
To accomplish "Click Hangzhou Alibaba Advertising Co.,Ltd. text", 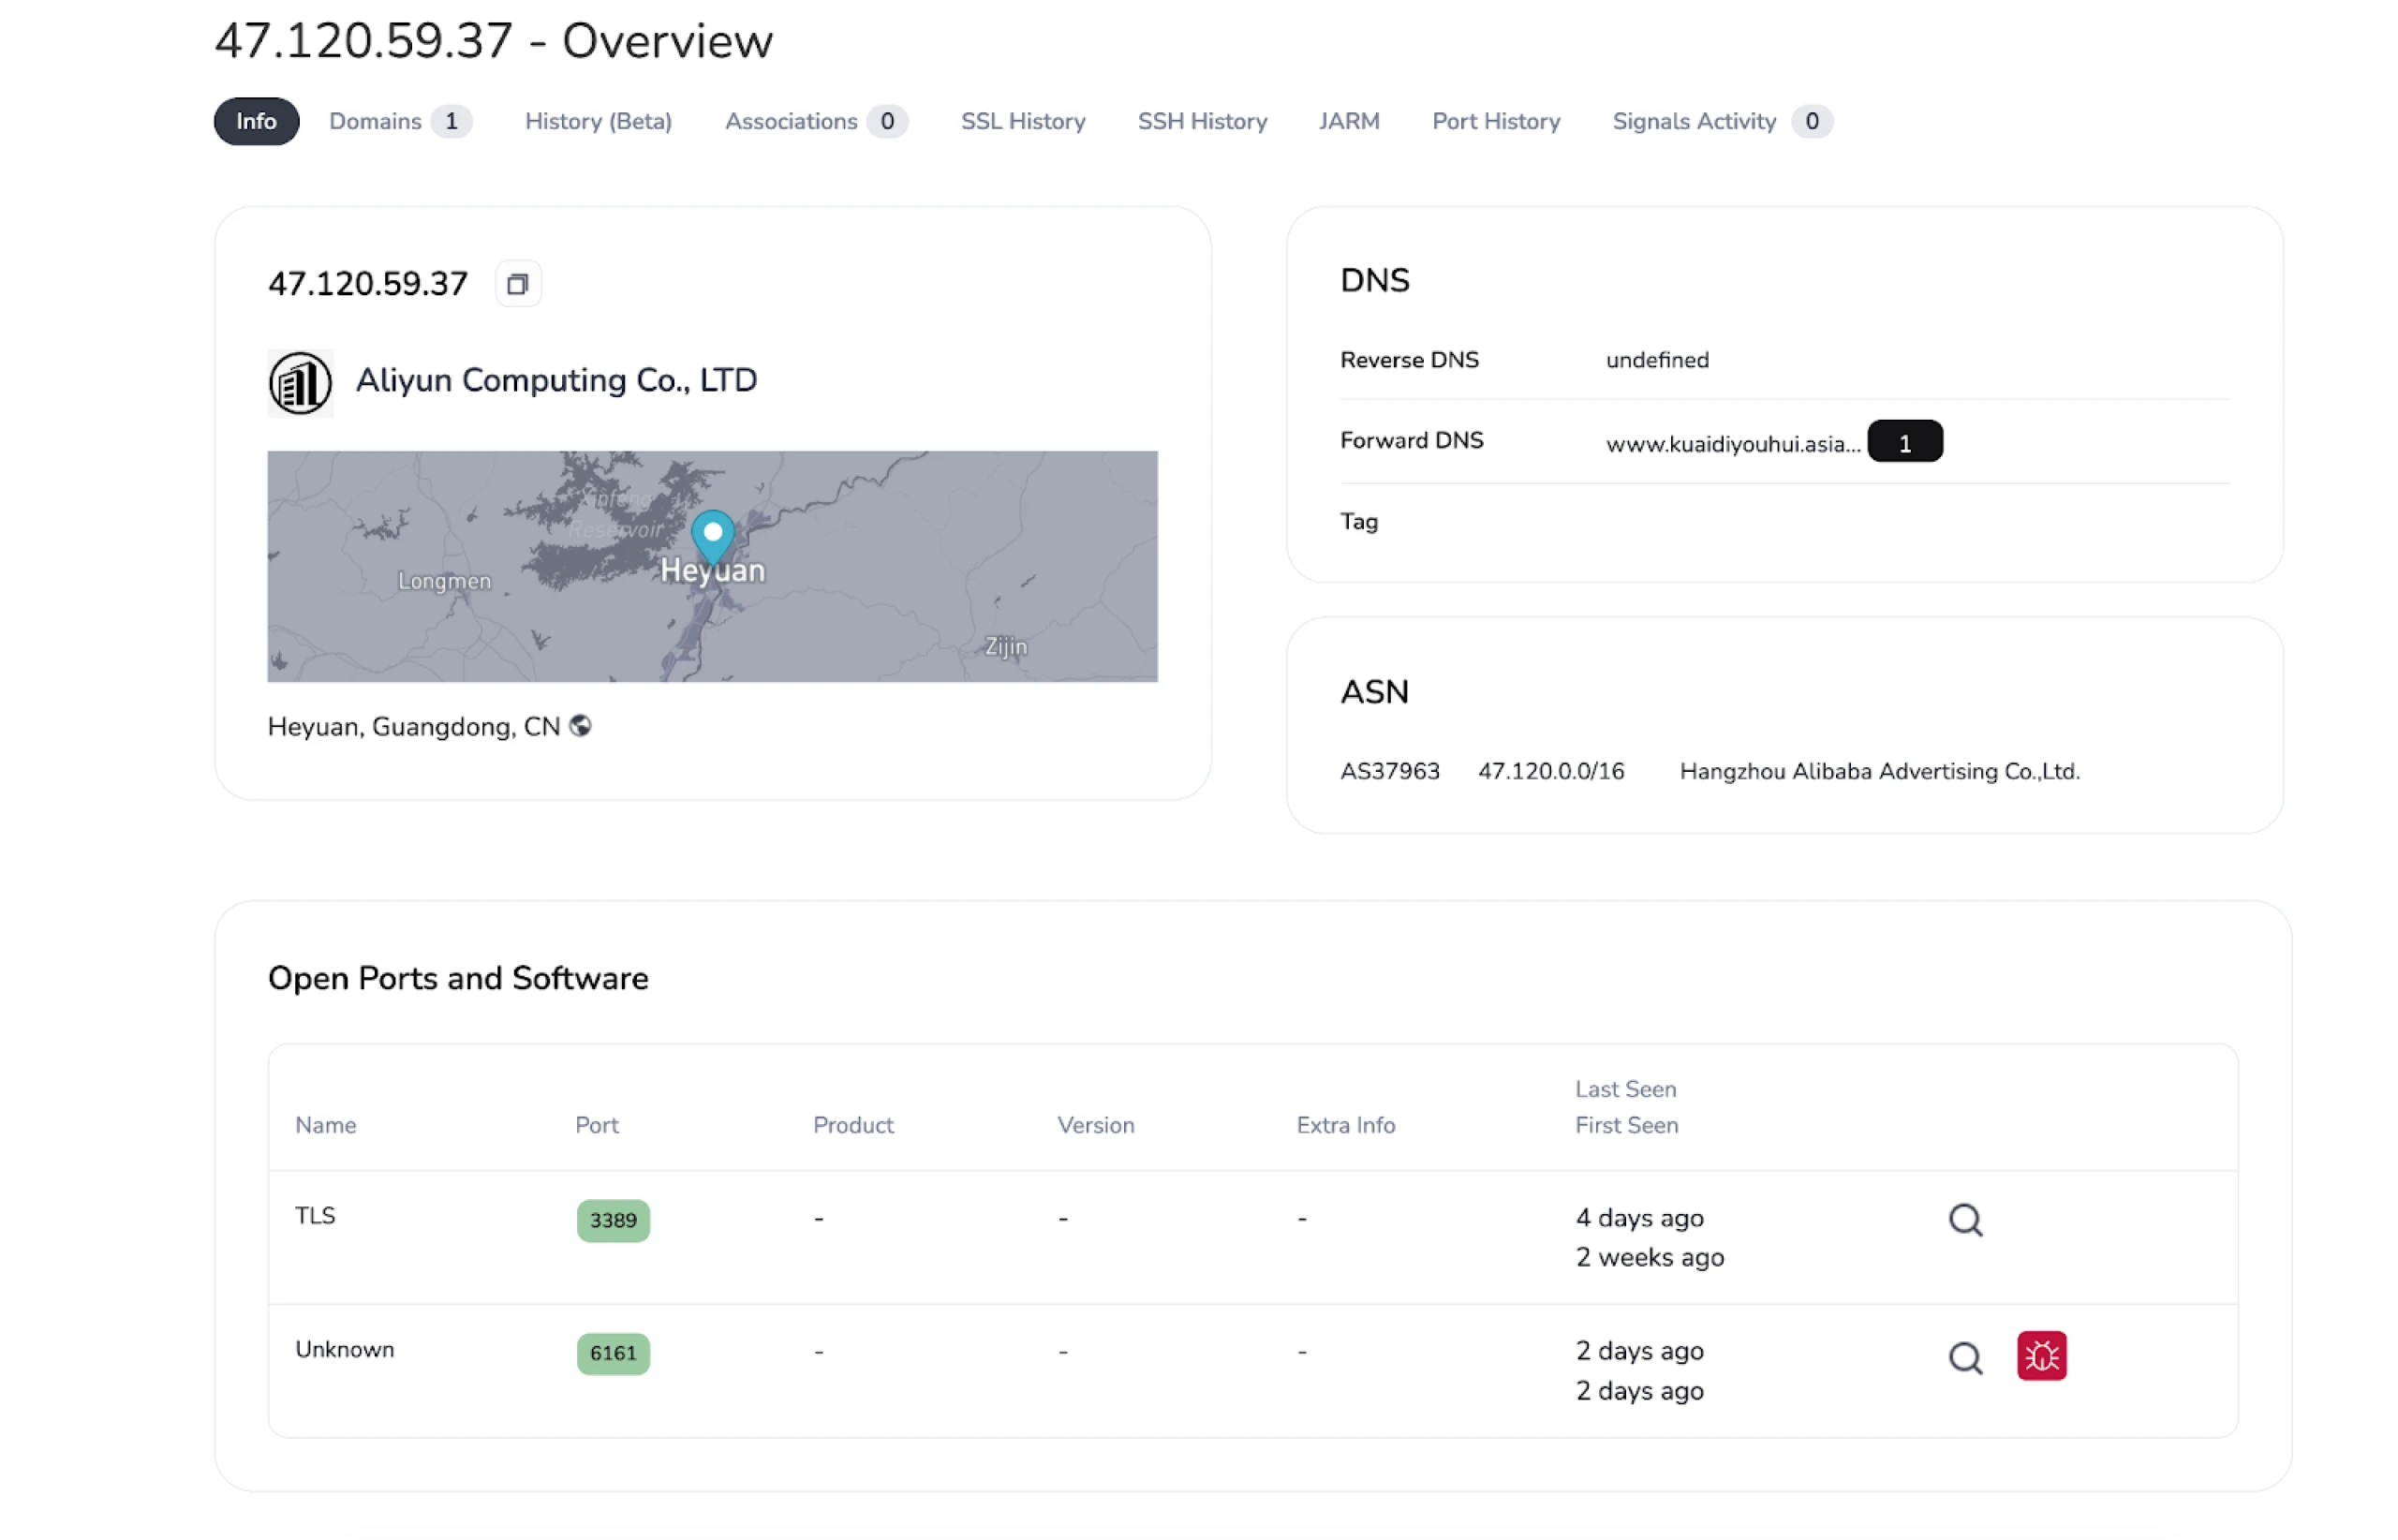I will (1879, 771).
